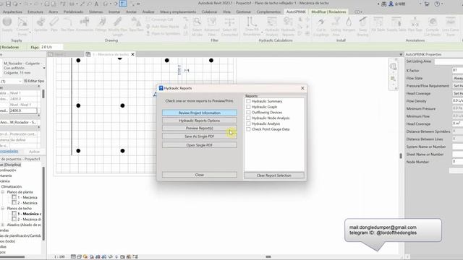Click the Select All Like filter tool
This screenshot has height=260, width=463.
197,27
